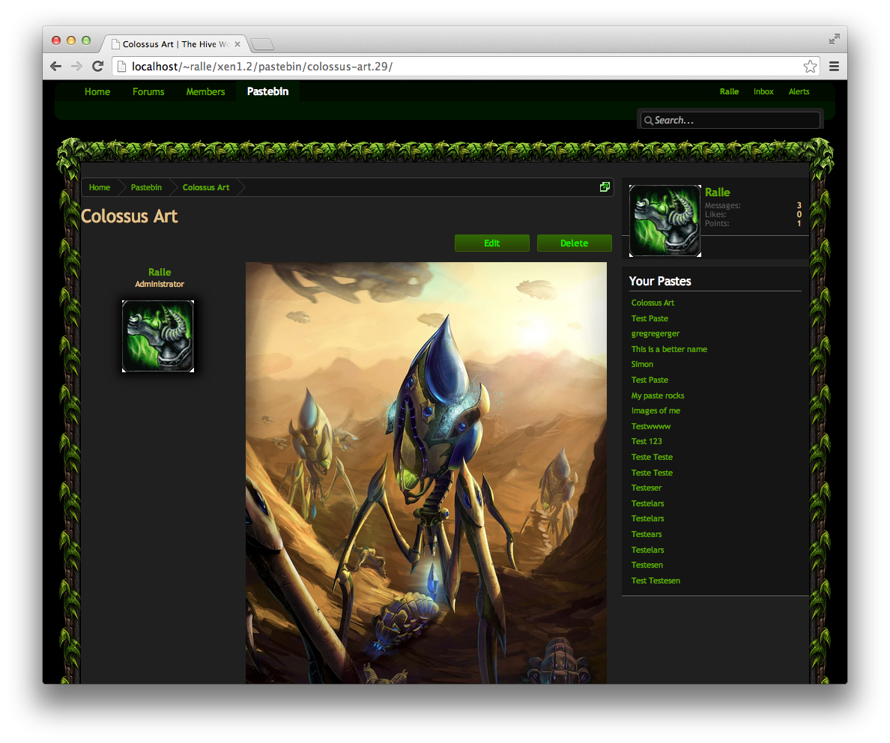The image size is (890, 743).
Task: Open a new browser tab
Action: point(261,44)
